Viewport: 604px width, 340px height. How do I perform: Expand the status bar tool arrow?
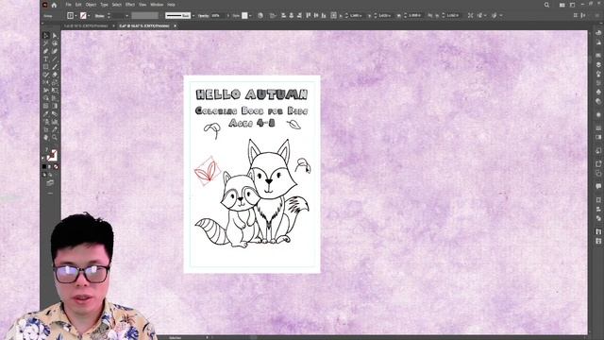207,337
